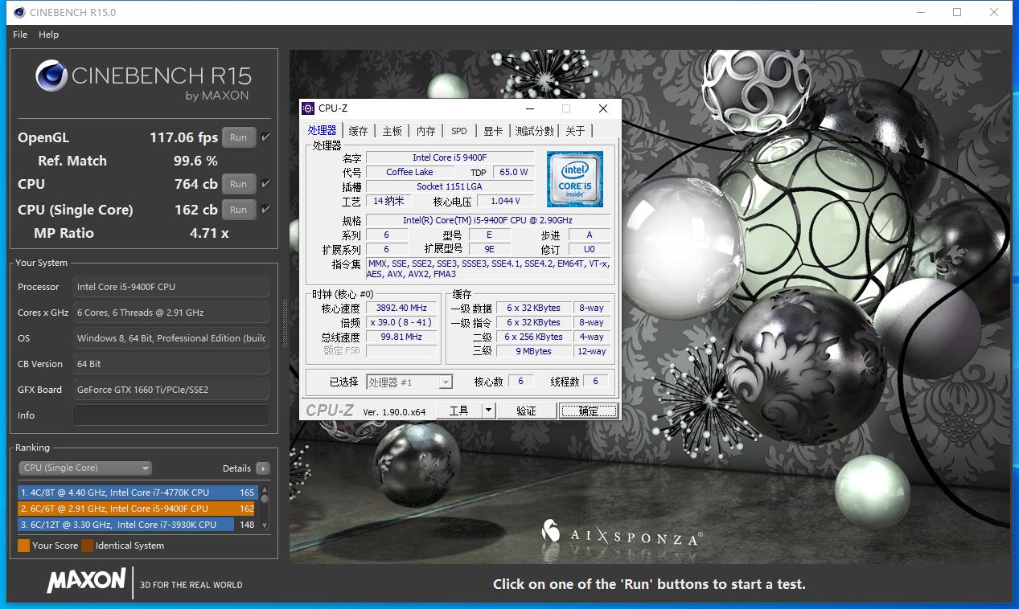Click the L2 cache 6 x 256 KBytes field
The height and width of the screenshot is (609, 1019).
[533, 337]
